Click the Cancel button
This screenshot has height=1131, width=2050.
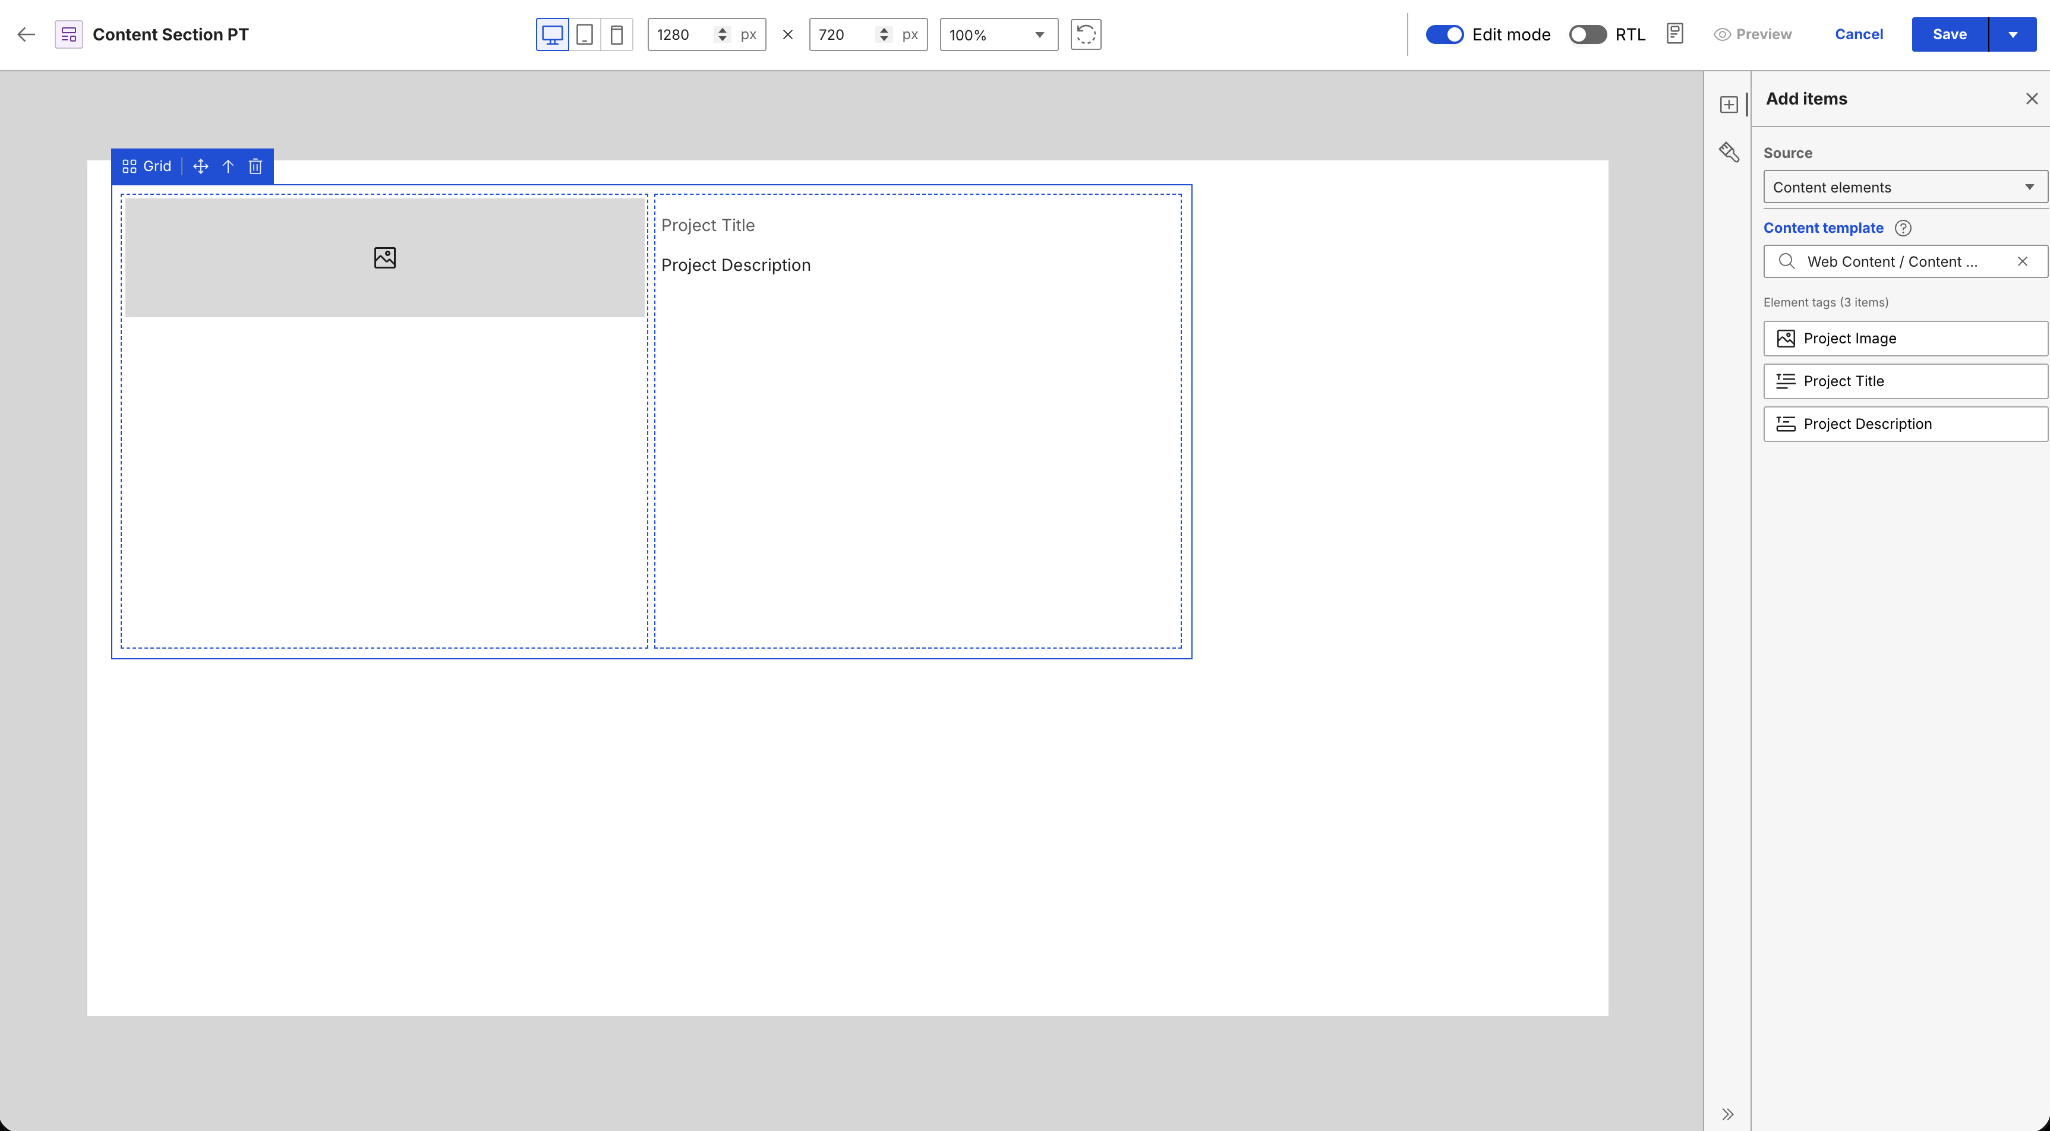(x=1859, y=34)
